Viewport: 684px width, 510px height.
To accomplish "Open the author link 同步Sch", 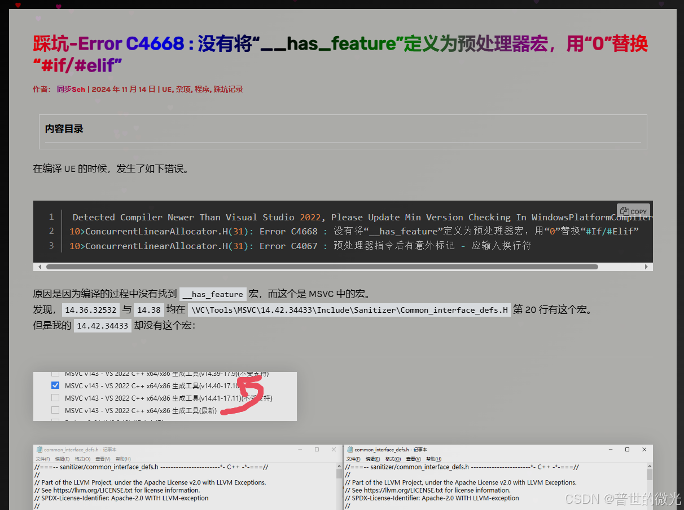I will click(71, 89).
